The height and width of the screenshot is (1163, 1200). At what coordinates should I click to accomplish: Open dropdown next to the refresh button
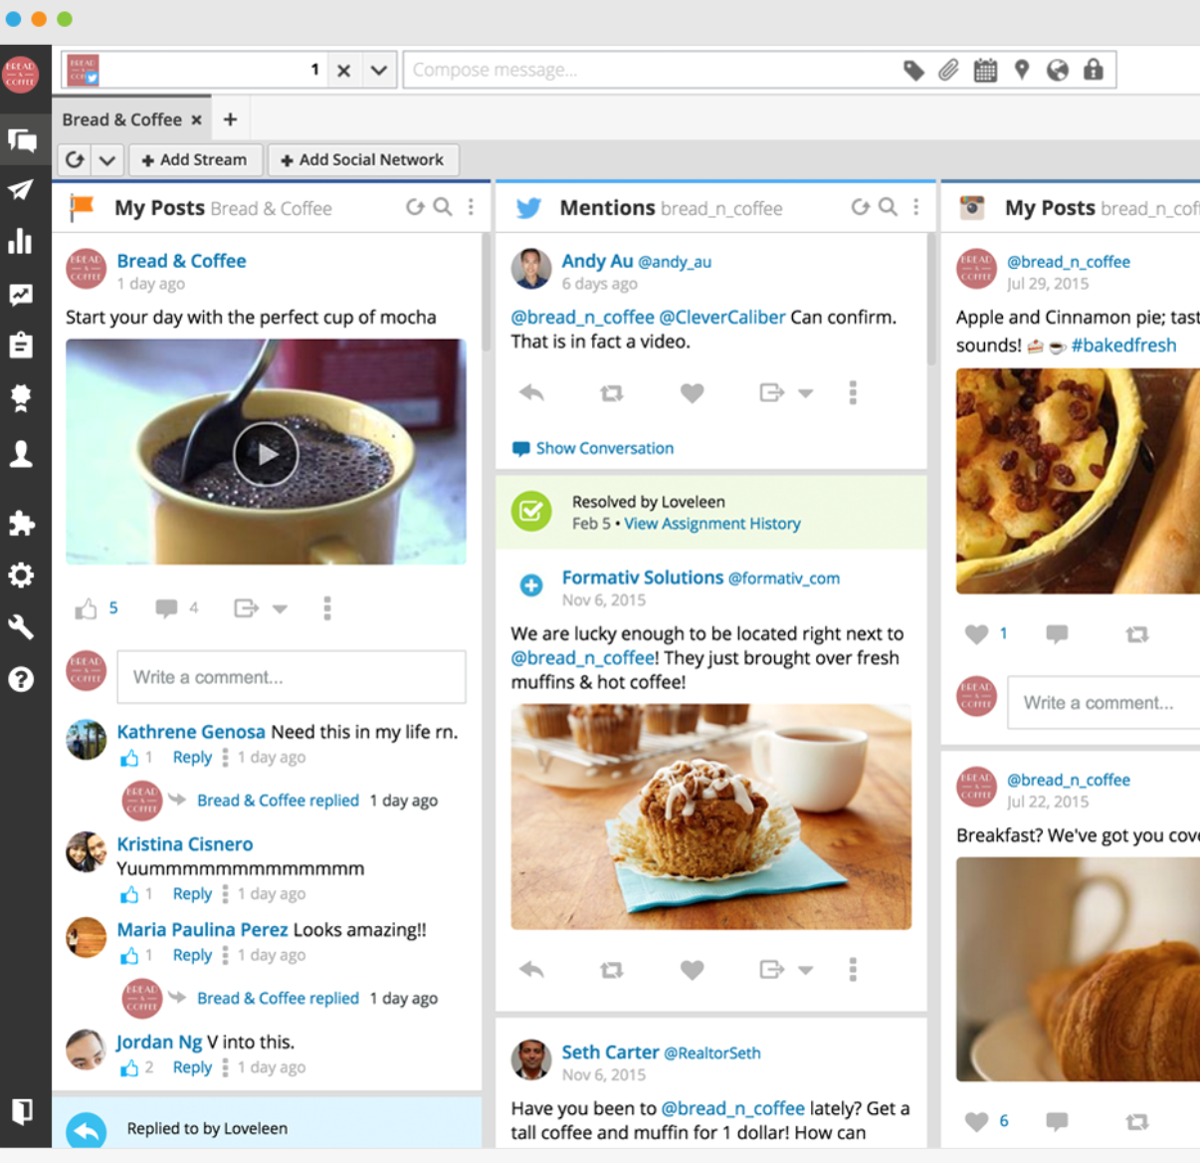coord(107,159)
